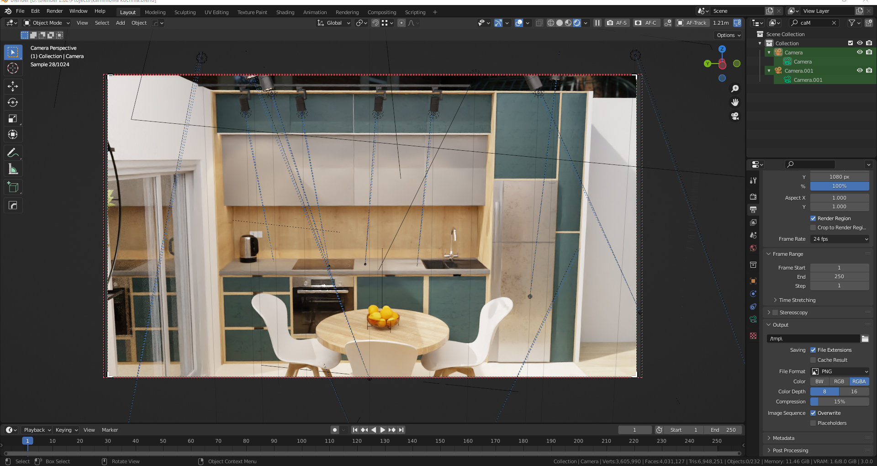Toggle the camera view icon
The width and height of the screenshot is (877, 466).
(735, 116)
